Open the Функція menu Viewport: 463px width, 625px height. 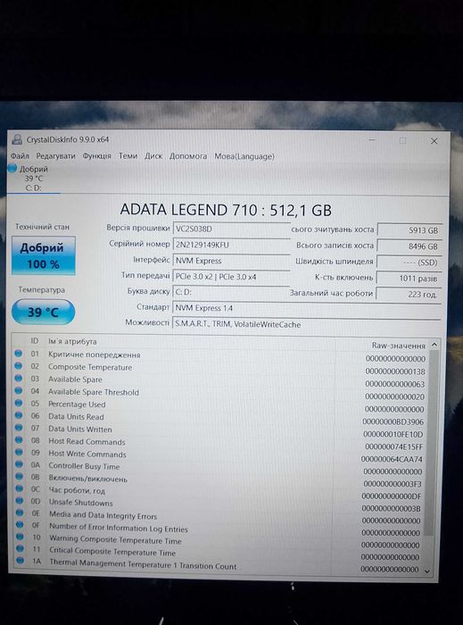point(96,156)
